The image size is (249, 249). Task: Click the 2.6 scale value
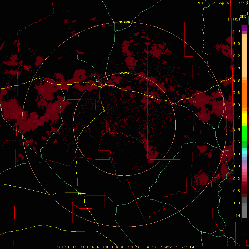[x=237, y=142]
